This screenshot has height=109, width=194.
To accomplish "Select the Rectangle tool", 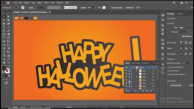I will pyautogui.click(x=4, y=31).
